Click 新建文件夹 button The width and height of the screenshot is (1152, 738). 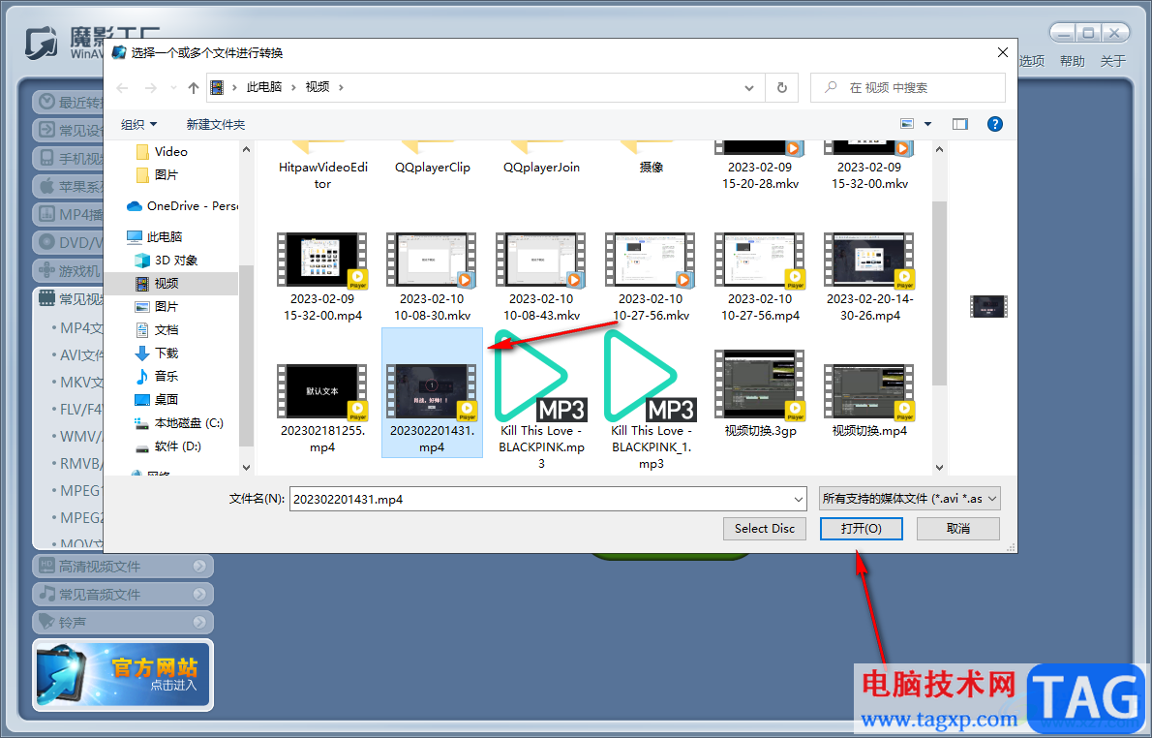(x=215, y=124)
